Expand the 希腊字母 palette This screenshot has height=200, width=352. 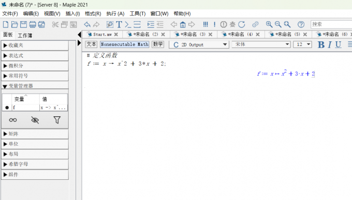pos(35,164)
